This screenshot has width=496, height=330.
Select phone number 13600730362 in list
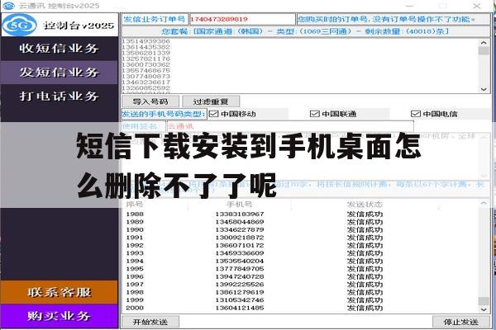tap(145, 64)
